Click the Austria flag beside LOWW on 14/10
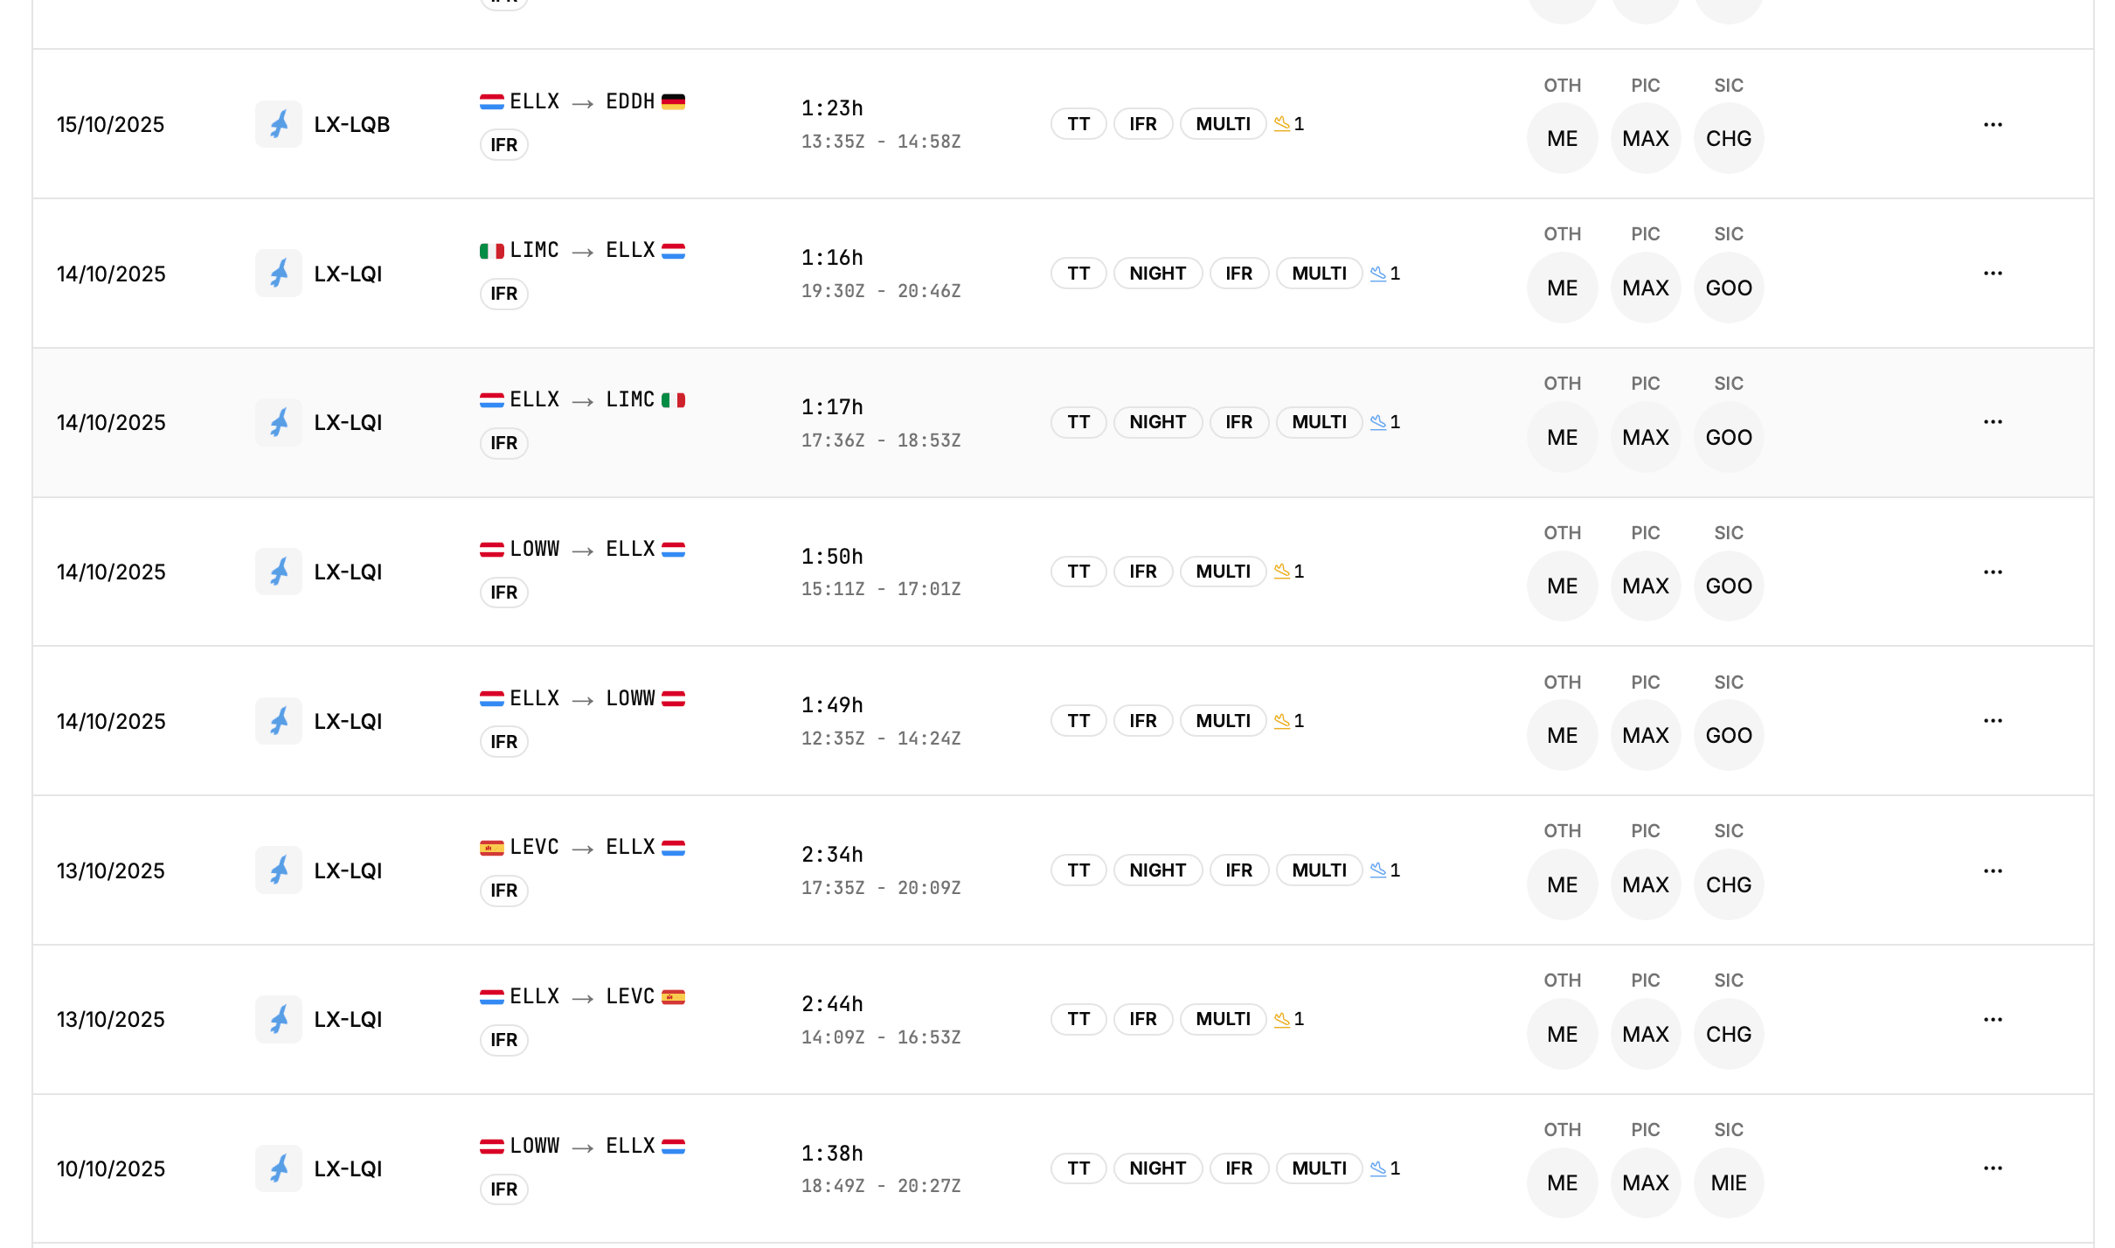The width and height of the screenshot is (2115, 1248). click(x=494, y=548)
